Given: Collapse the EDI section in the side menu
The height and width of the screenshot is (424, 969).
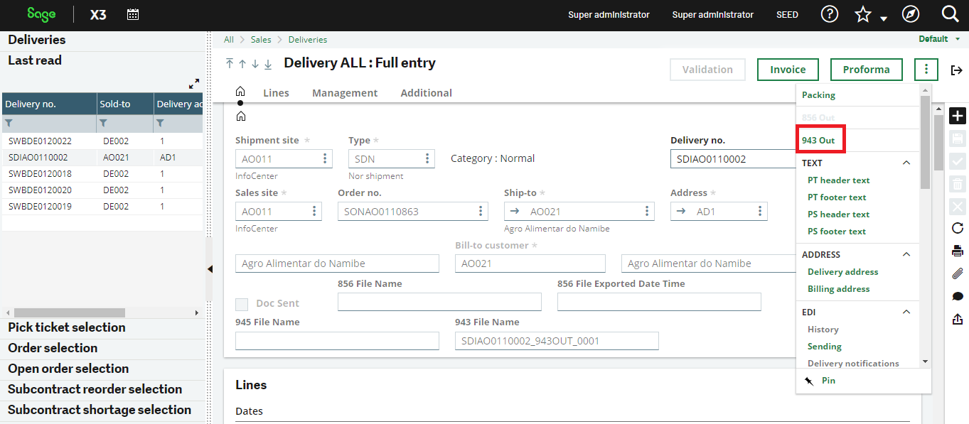Looking at the screenshot, I should (906, 312).
